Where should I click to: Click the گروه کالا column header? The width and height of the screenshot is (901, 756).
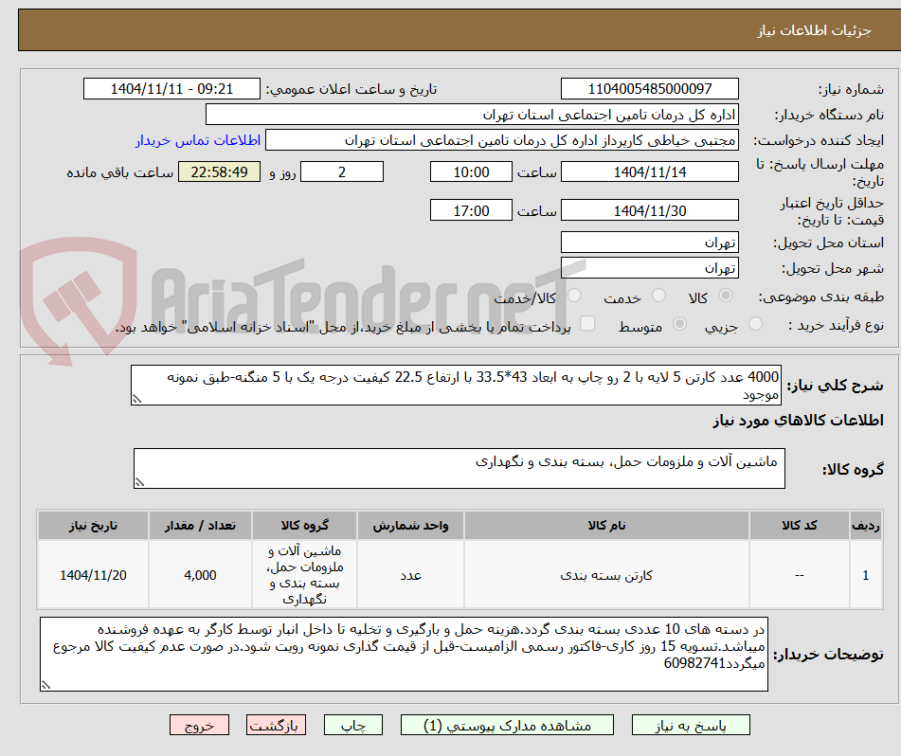[304, 526]
